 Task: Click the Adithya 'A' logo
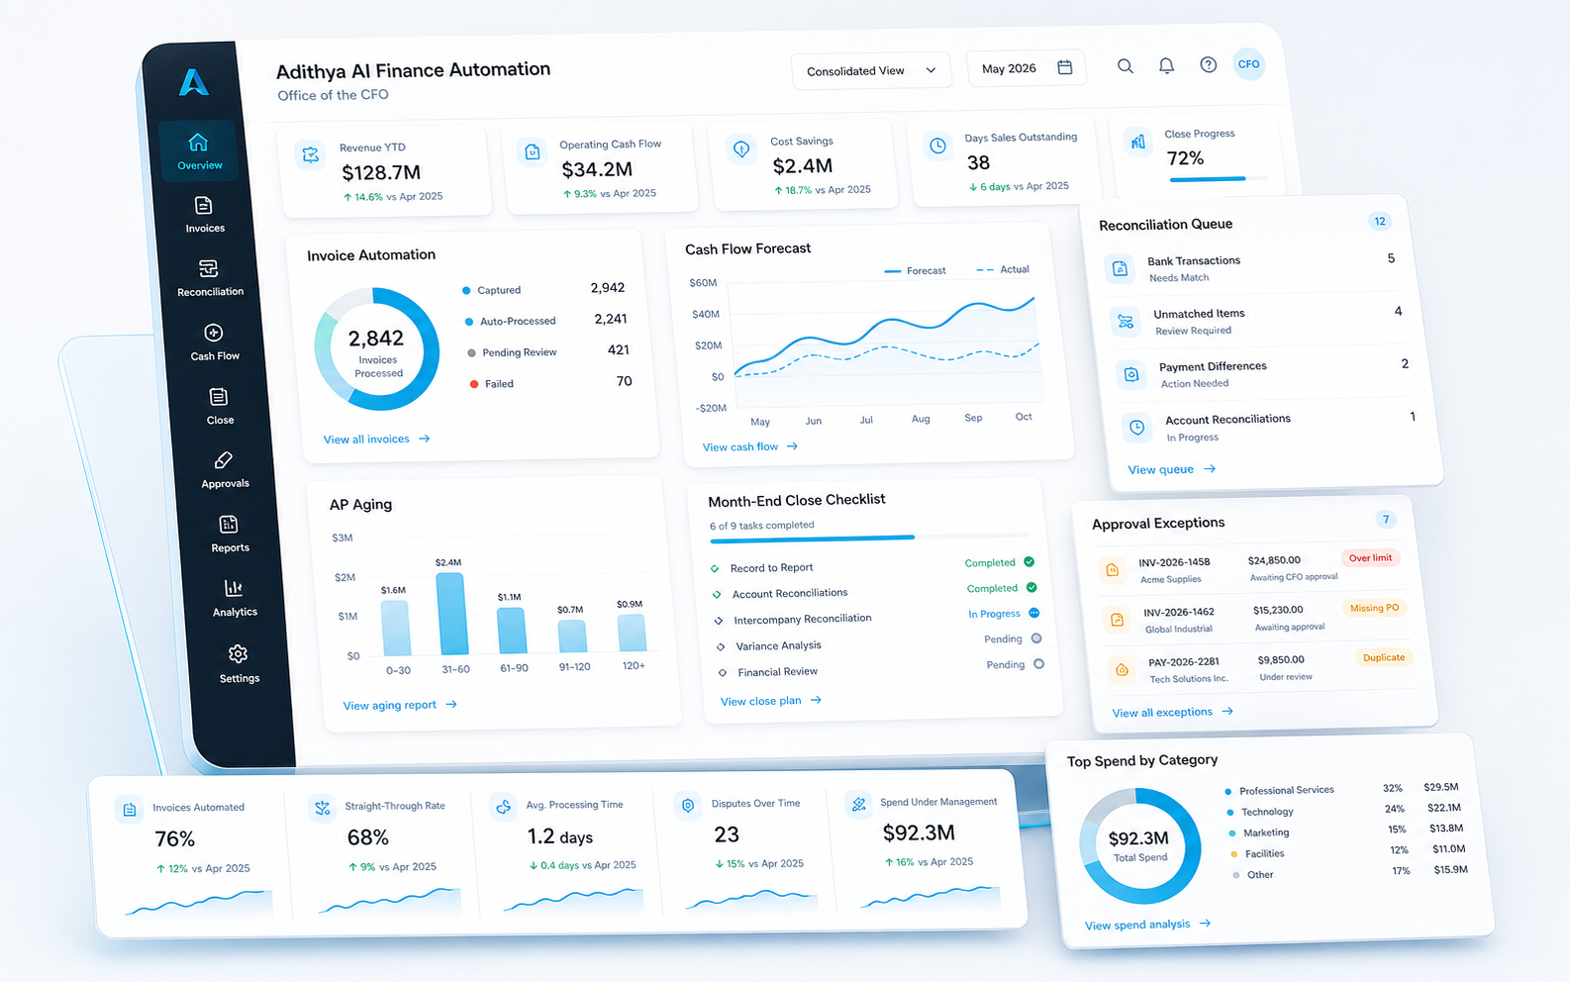[194, 81]
